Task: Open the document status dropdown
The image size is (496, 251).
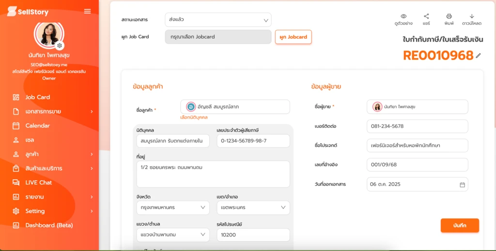Action: pos(218,20)
